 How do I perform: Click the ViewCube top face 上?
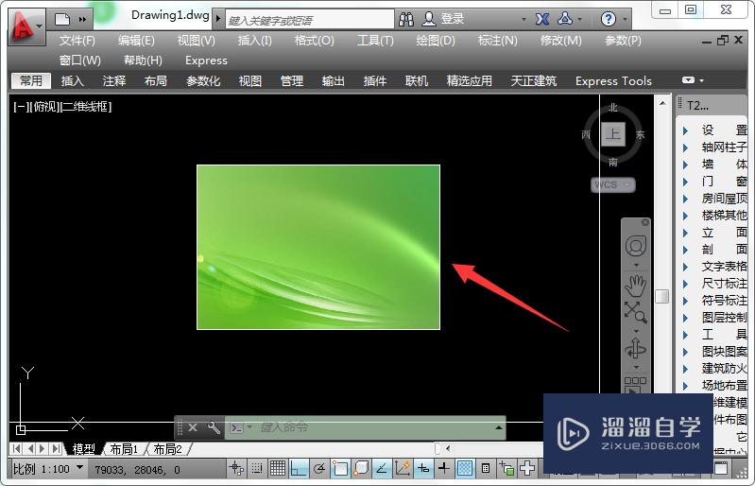click(x=613, y=134)
